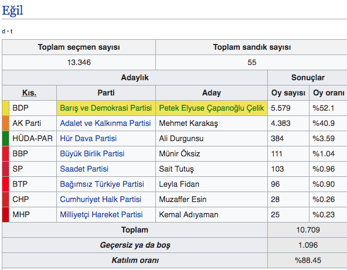Click the MHP dark red color cell

[5, 215]
